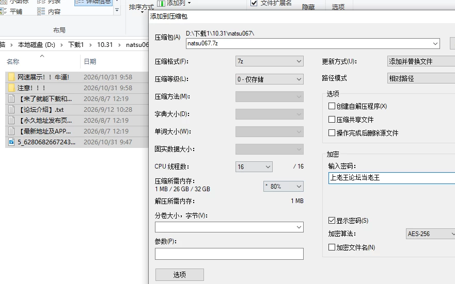The image size is (455, 284).
Task: Open 路径模式 相对路径 dropdown
Action: pos(421,78)
